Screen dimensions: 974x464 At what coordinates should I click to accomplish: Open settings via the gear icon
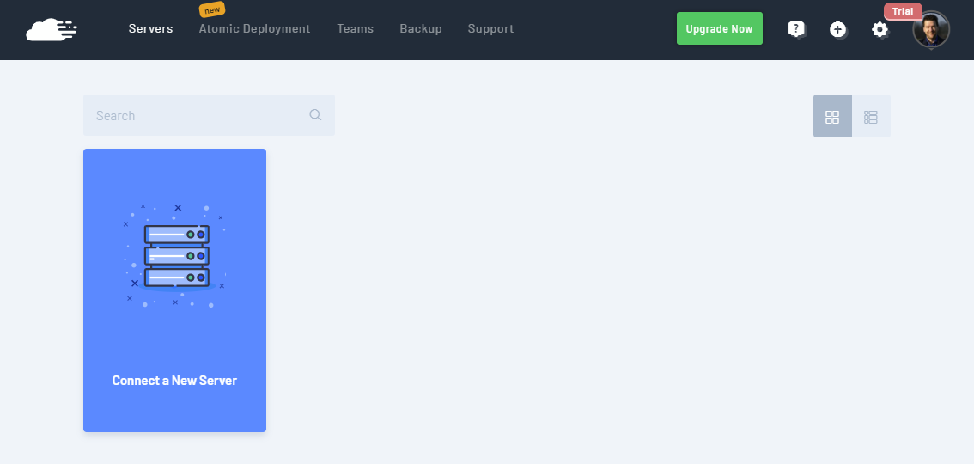[x=880, y=29]
